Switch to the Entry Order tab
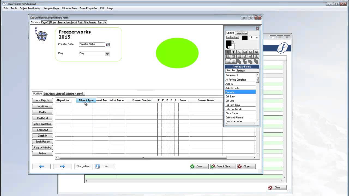Screen dimensions: 349x196 tap(241, 33)
